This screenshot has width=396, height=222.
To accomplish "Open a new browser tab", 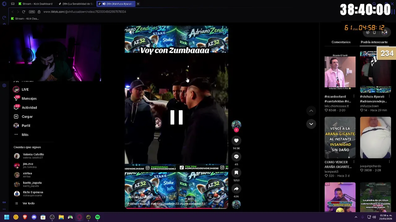I will 138,4.
